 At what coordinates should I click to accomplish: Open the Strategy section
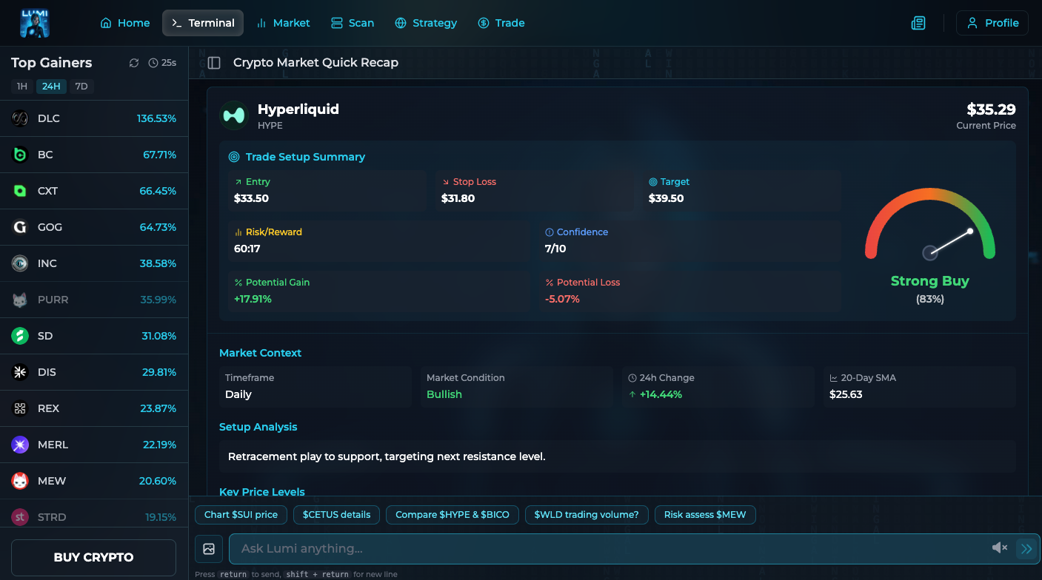coord(426,23)
